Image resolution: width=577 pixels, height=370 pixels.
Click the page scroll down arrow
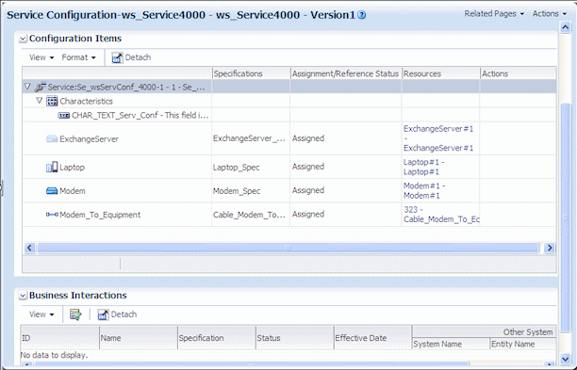tap(565, 359)
